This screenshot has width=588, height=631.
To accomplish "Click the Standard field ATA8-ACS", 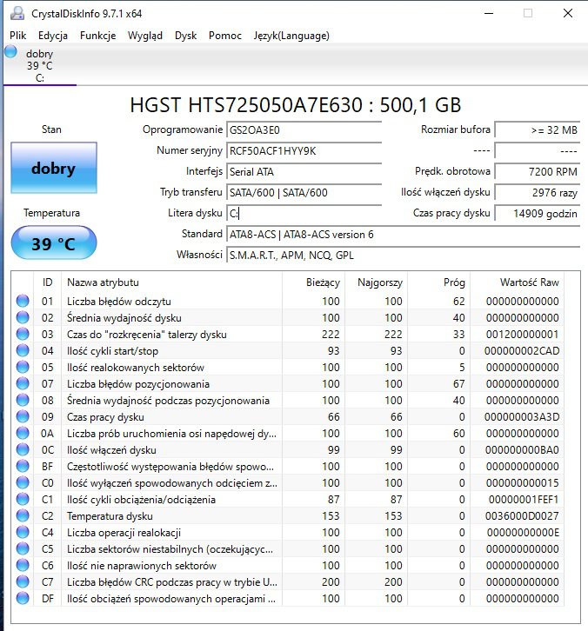I will pyautogui.click(x=403, y=235).
